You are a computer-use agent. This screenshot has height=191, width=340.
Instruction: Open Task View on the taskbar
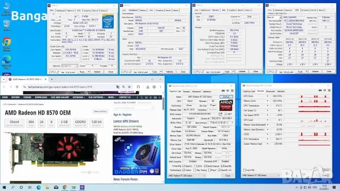(30, 187)
